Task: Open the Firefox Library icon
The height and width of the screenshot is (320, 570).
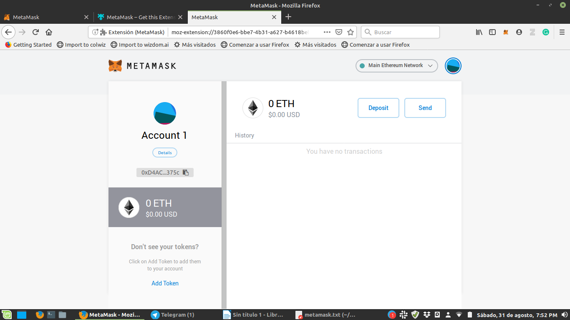Action: coord(479,32)
